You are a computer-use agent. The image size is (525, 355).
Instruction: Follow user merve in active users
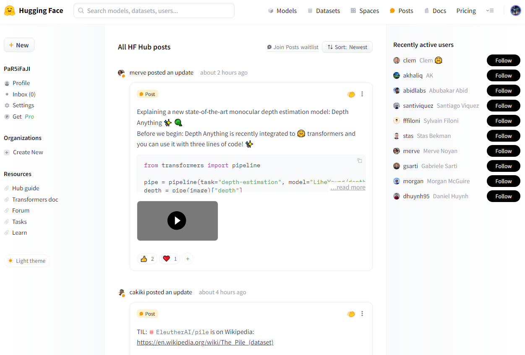[504, 151]
